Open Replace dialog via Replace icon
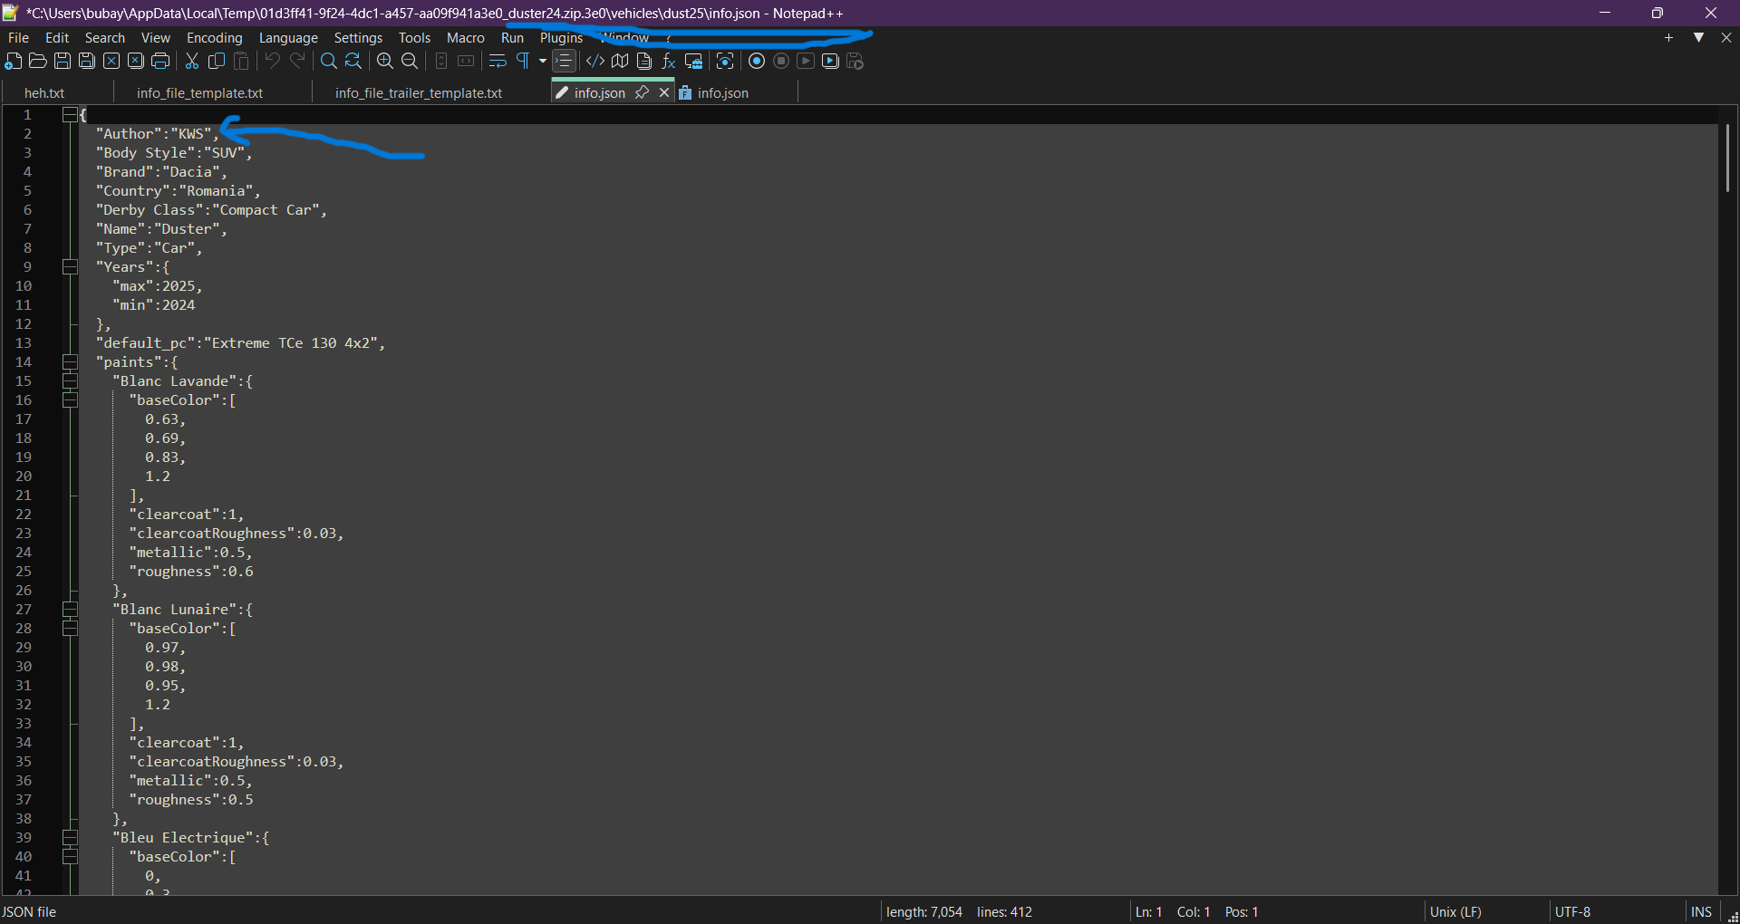The image size is (1740, 924). pyautogui.click(x=353, y=62)
